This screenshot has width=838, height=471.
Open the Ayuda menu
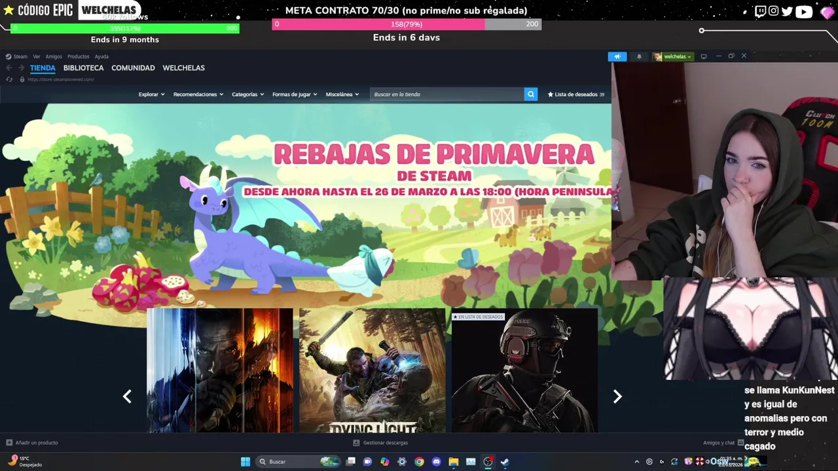coord(101,56)
